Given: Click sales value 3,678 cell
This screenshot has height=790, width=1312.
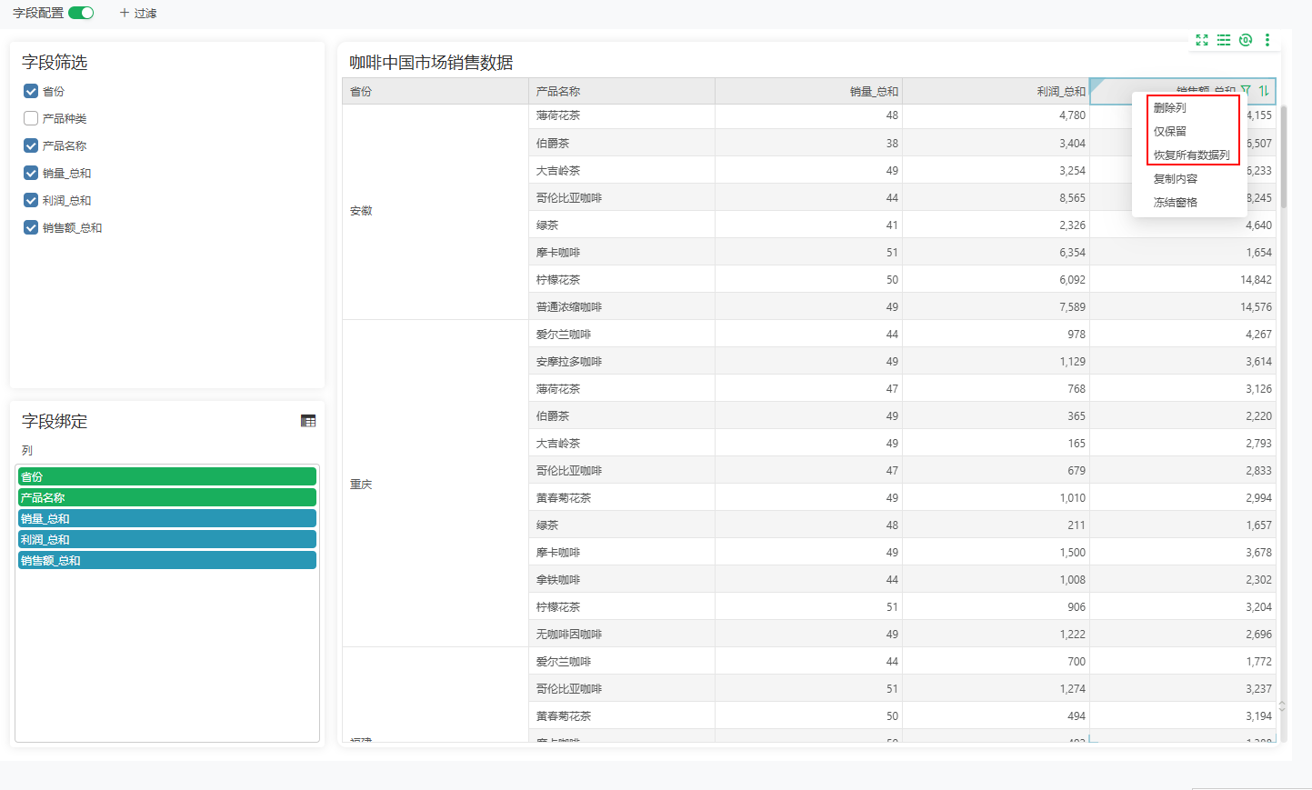Looking at the screenshot, I should click(x=1183, y=552).
